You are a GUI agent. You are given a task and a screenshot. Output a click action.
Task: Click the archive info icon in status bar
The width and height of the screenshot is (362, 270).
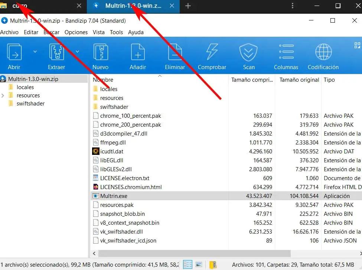click(x=213, y=265)
